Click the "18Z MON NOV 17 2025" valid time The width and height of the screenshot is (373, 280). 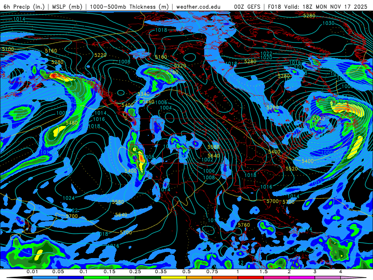click(x=335, y=7)
